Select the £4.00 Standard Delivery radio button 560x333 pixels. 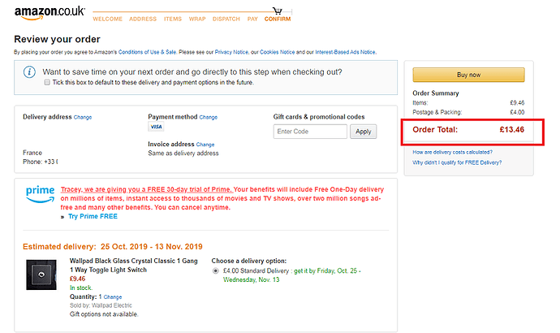click(215, 270)
